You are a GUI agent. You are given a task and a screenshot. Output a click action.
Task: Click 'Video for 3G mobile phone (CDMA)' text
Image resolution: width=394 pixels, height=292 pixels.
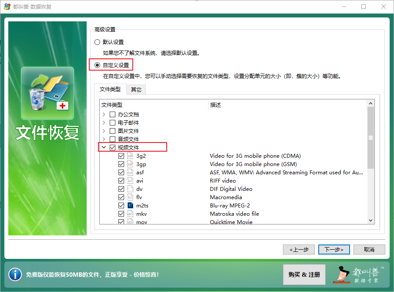(255, 156)
